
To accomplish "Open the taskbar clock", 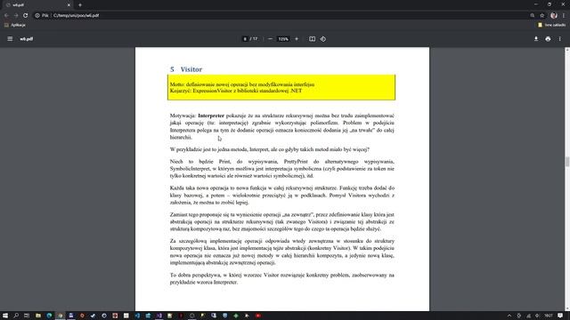I will 549,316.
